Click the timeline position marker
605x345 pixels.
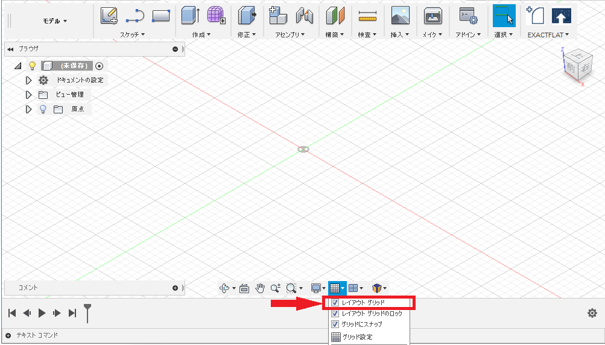pos(87,313)
